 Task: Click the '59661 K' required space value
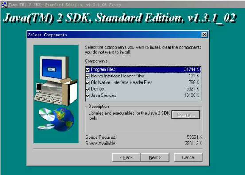194,137
